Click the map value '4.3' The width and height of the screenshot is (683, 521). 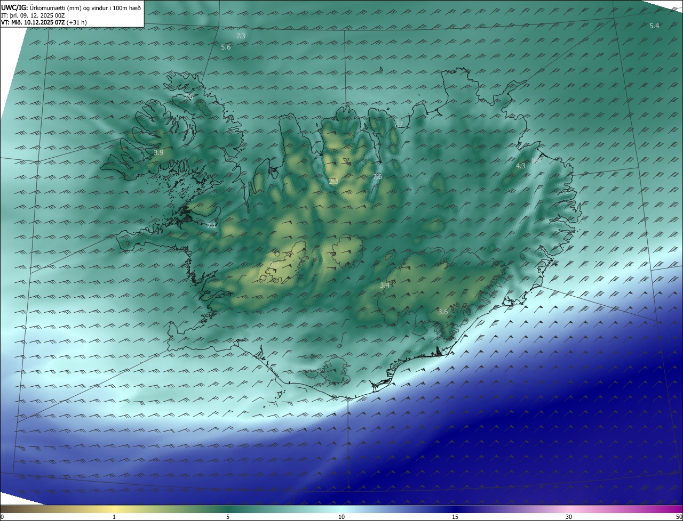(x=520, y=166)
